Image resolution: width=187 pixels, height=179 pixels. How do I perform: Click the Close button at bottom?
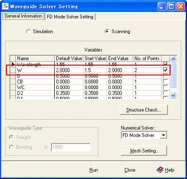coord(130,170)
